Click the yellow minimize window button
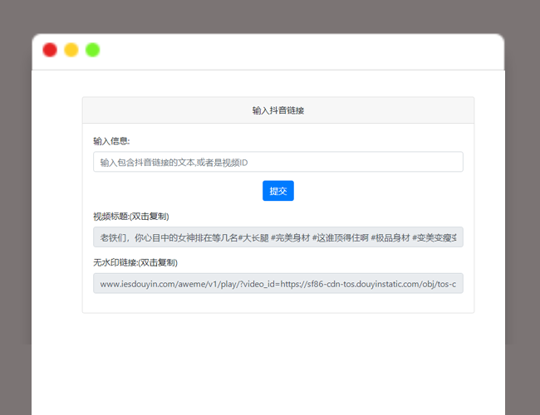This screenshot has height=415, width=540. click(x=71, y=50)
